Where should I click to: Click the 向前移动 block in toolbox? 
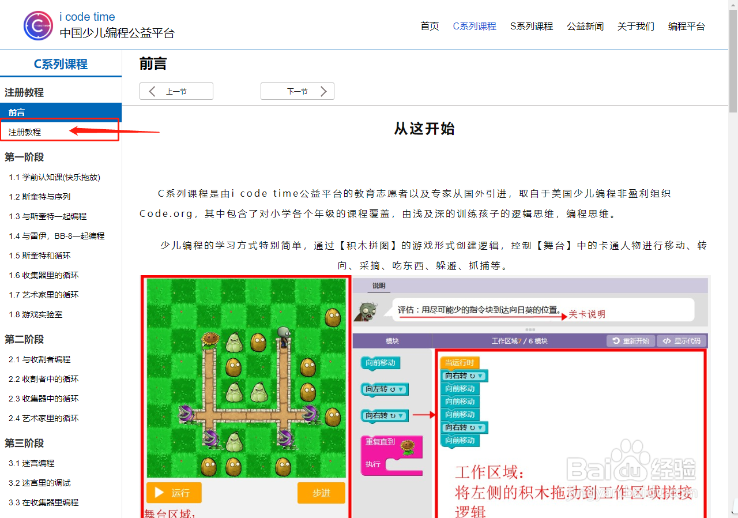click(381, 363)
